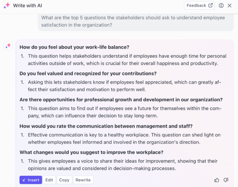The height and width of the screenshot is (187, 238).
Task: Select the professional growth question heading
Action: coord(121,100)
